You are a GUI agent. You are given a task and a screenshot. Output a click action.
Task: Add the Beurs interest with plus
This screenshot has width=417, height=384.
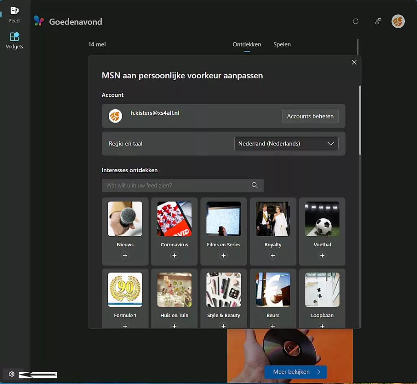[x=273, y=326]
